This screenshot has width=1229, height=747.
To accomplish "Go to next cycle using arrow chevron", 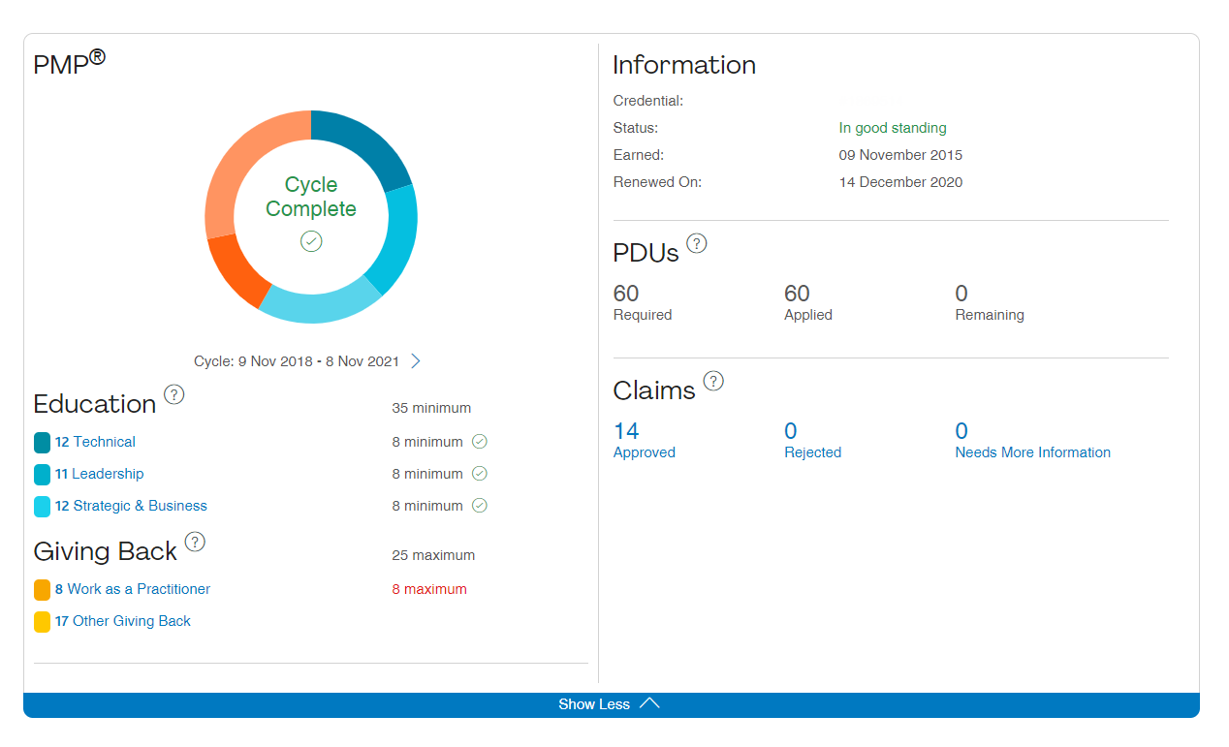I will (x=416, y=361).
